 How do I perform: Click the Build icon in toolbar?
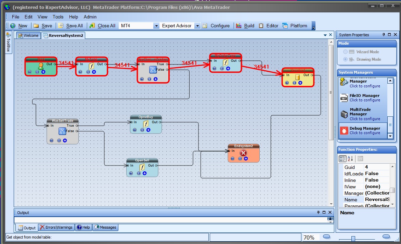pos(238,26)
